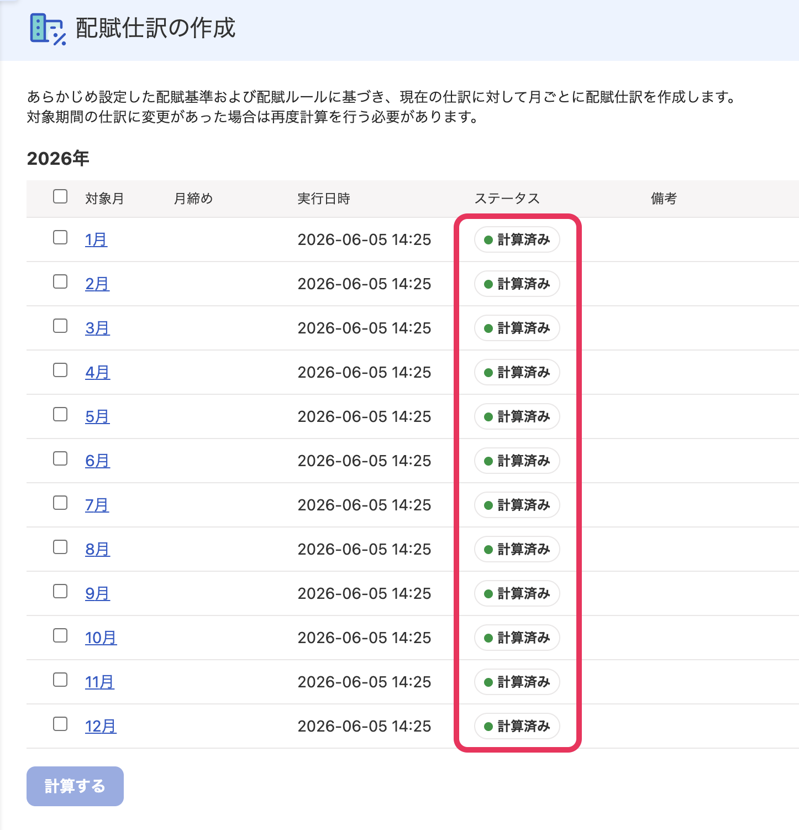Image resolution: width=799 pixels, height=830 pixels.
Task: Click the 計算済み status badge for 1月
Action: click(x=517, y=239)
